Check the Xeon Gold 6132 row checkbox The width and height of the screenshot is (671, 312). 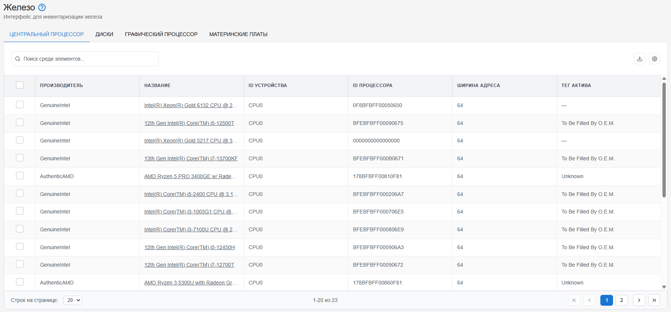pos(20,105)
